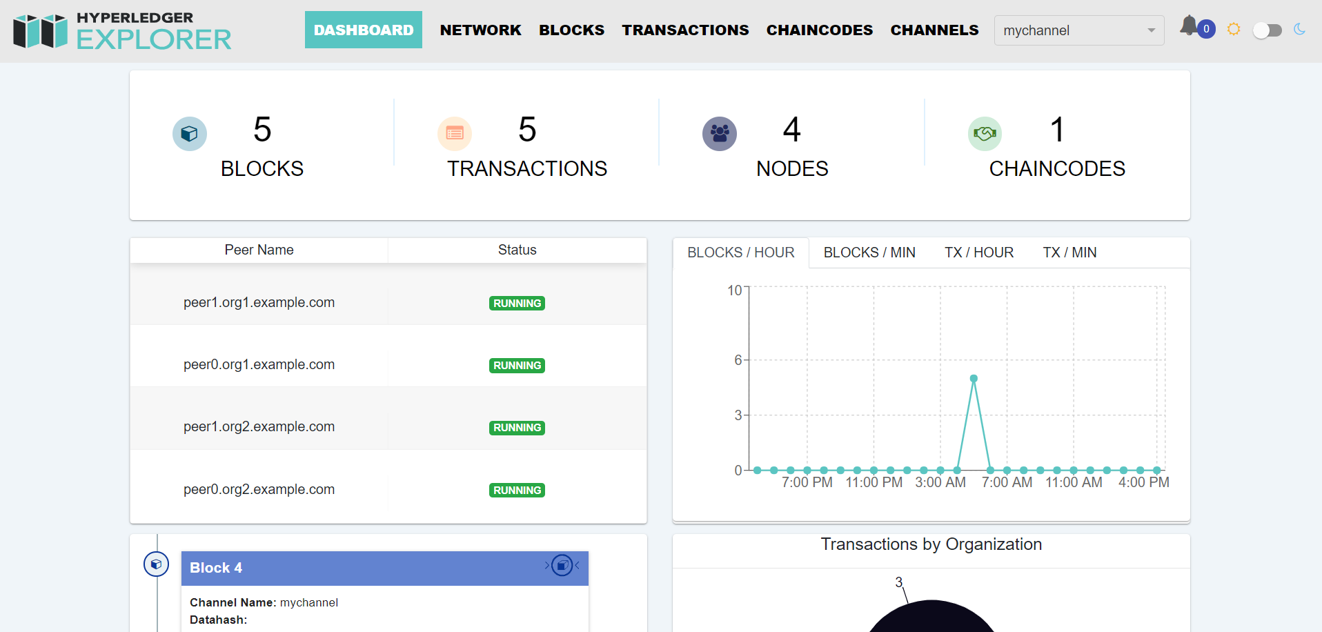This screenshot has width=1322, height=632.
Task: Select the TX / Min chart tab
Action: [x=1069, y=253]
